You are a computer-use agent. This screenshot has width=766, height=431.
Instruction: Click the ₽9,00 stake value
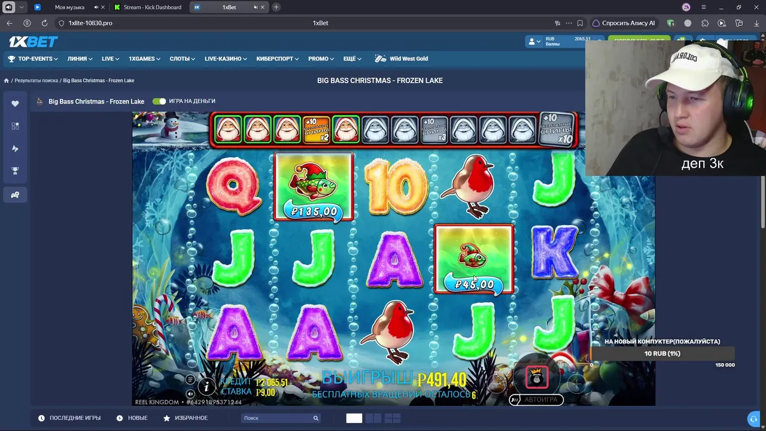click(x=266, y=393)
